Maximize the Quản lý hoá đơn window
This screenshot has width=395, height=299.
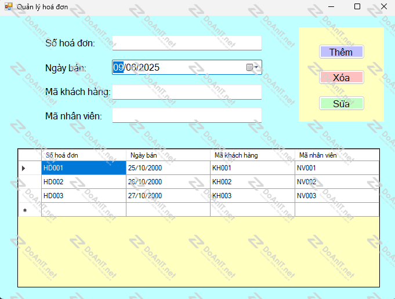[x=357, y=6]
